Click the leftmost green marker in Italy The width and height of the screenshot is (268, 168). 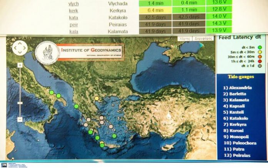[x=51, y=92]
